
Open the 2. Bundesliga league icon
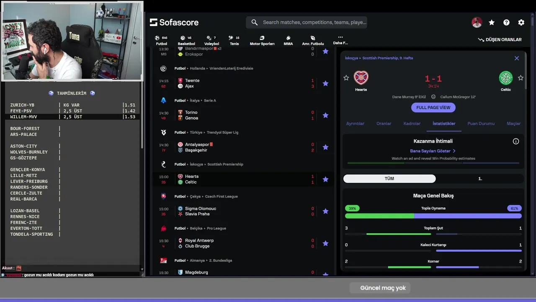tap(163, 260)
